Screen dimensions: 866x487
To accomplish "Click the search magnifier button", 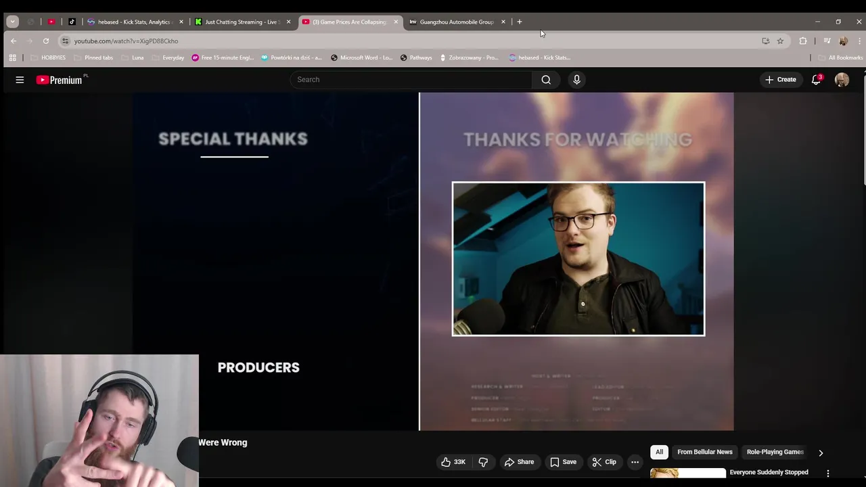I will click(546, 80).
